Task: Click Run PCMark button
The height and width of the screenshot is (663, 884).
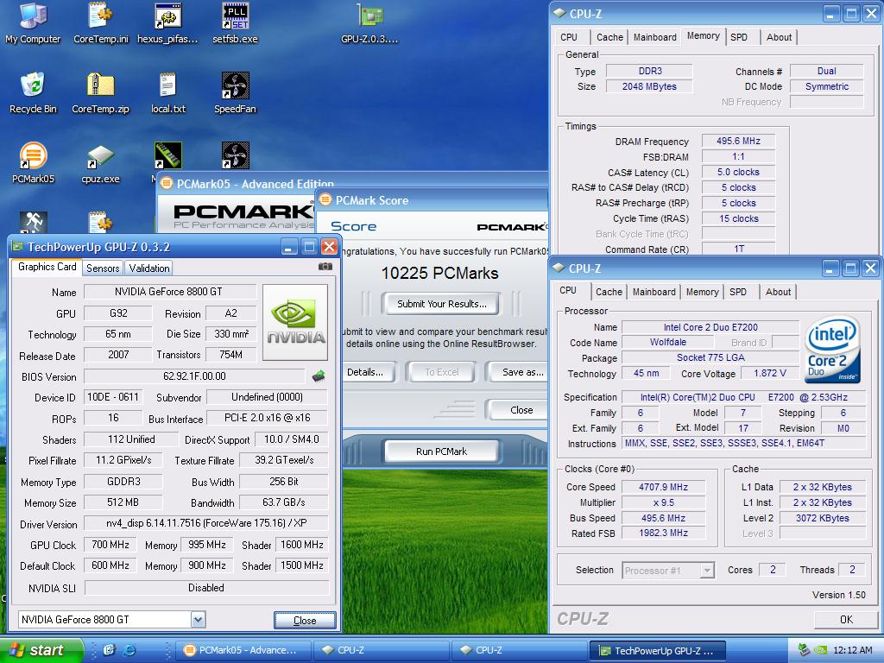Action: click(x=441, y=451)
